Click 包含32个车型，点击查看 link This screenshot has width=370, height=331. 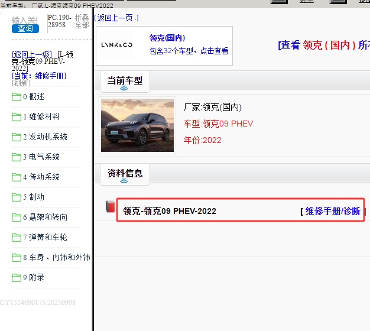coord(189,51)
